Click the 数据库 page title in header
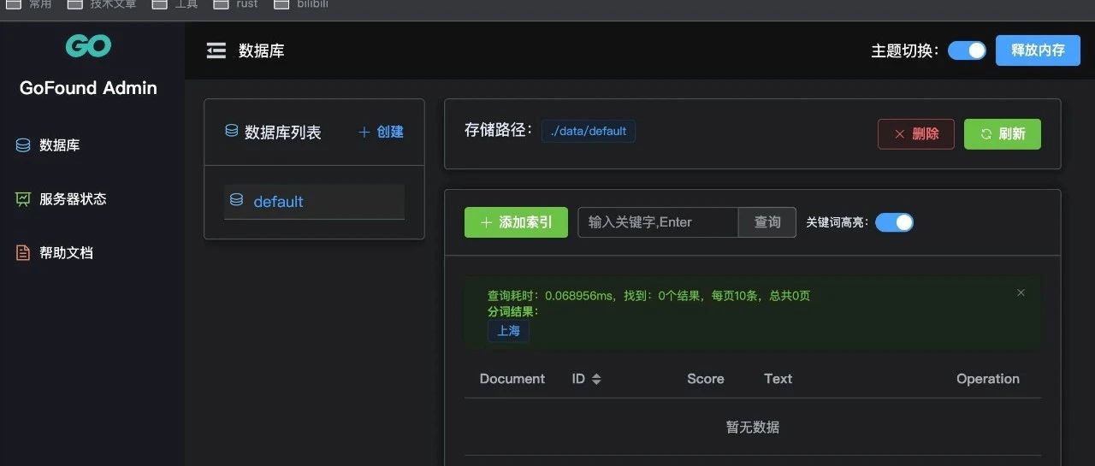1095x466 pixels. 262,50
